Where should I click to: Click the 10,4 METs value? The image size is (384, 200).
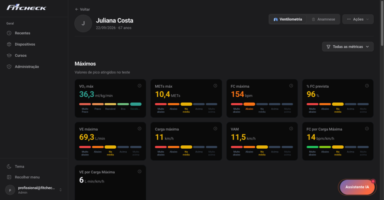point(168,94)
